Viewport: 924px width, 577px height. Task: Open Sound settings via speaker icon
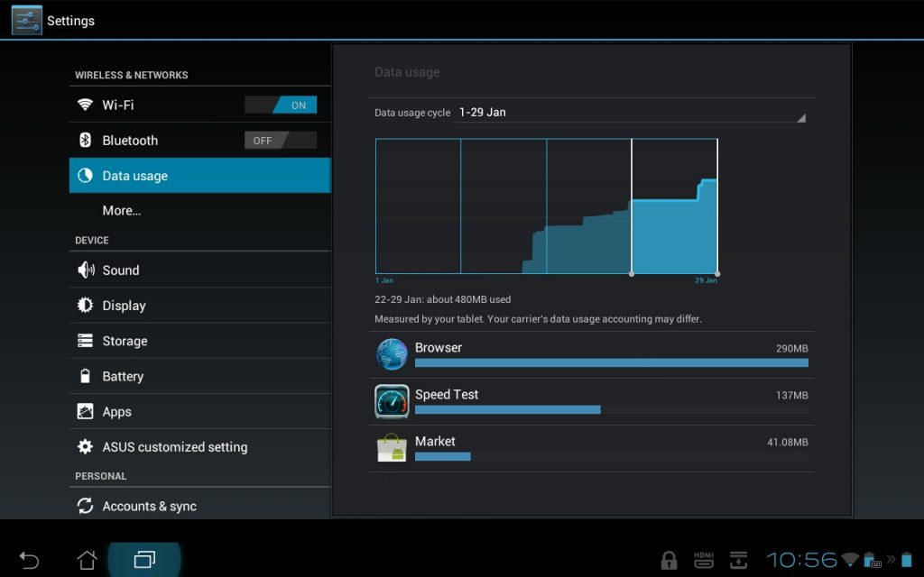85,270
